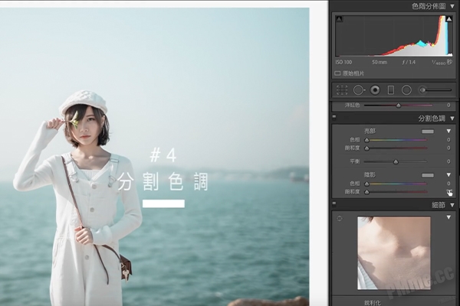Click the 陰影 飽和度 saturation slider handle
The height and width of the screenshot is (306, 460).
[366, 192]
